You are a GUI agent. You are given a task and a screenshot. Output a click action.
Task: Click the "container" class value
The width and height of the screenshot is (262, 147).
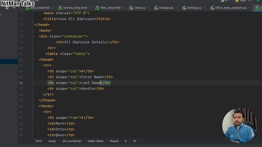click(74, 36)
